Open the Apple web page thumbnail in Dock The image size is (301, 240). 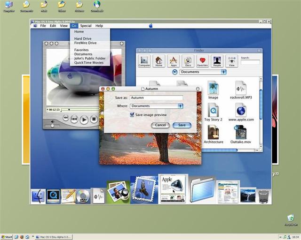click(173, 189)
